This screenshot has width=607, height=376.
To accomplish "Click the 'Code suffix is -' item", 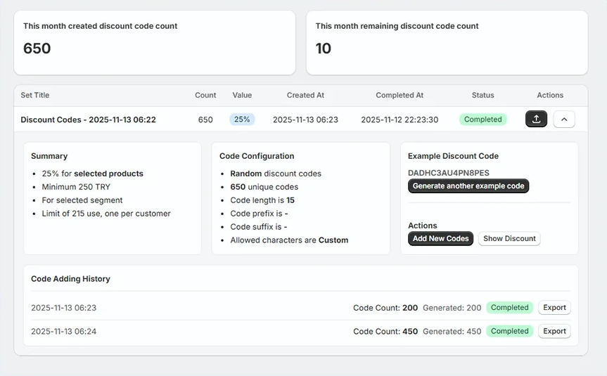I will coord(259,227).
